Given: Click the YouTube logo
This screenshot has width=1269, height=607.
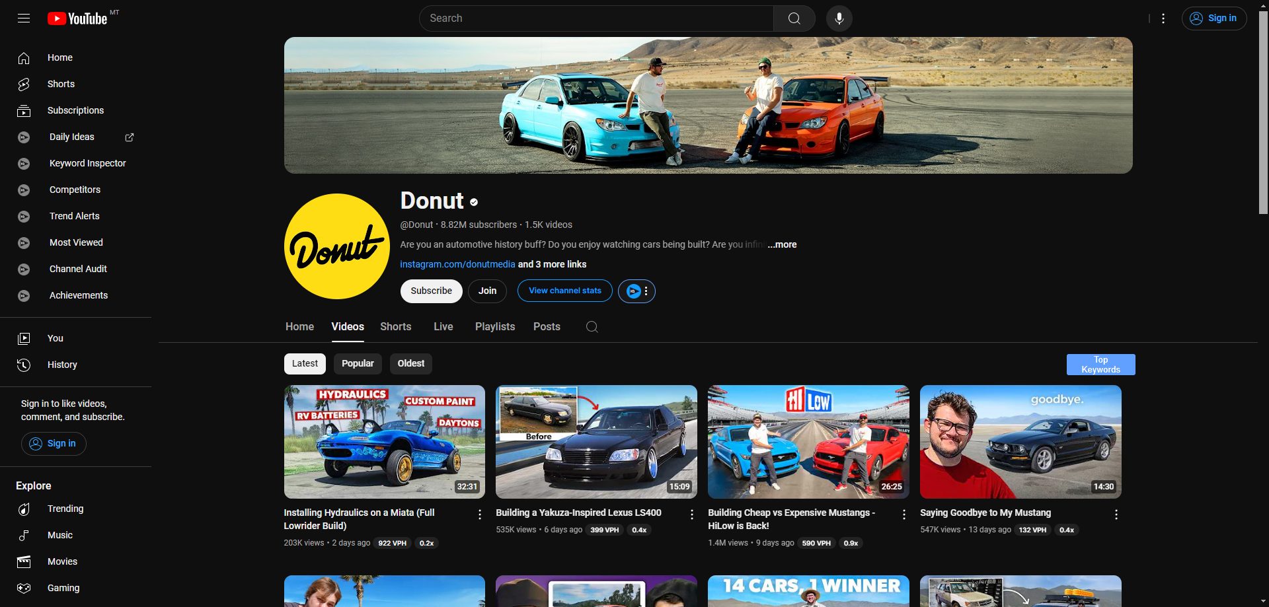Looking at the screenshot, I should click(x=77, y=18).
